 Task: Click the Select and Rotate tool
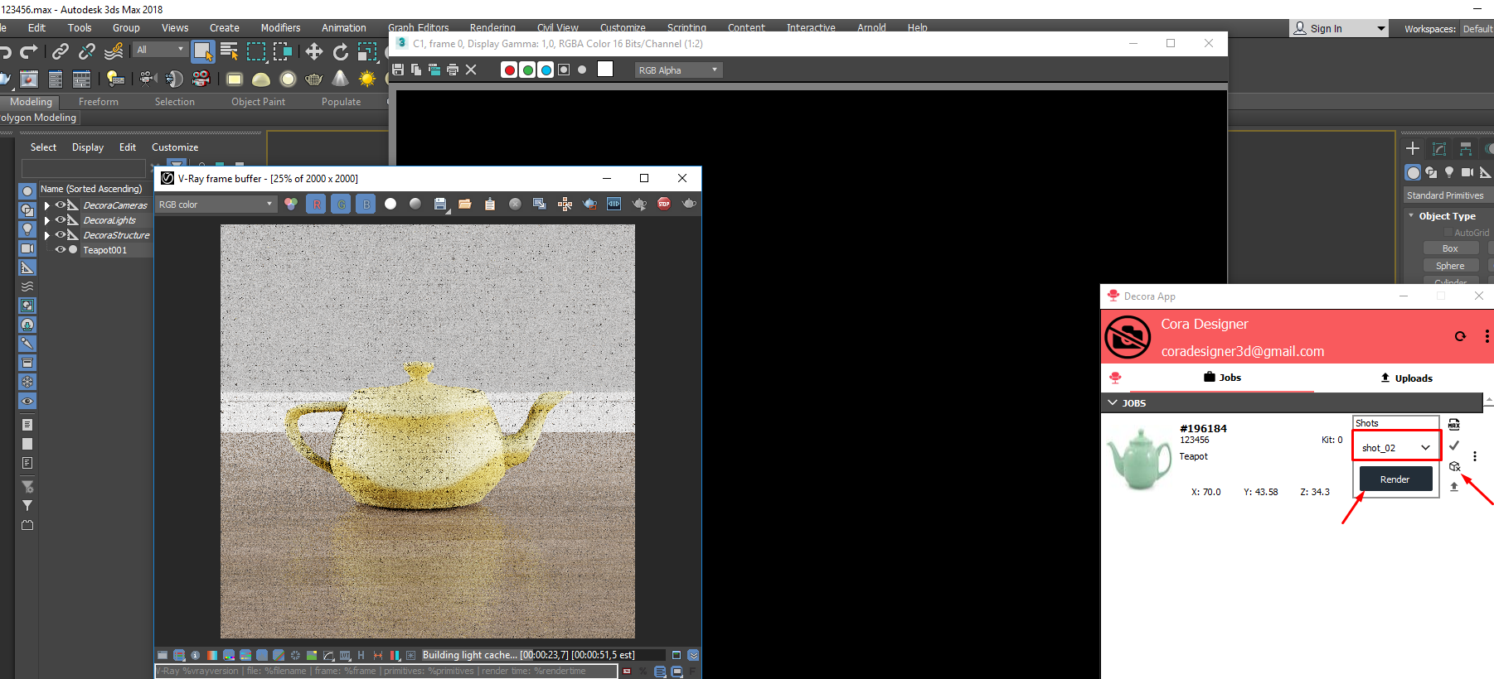[x=341, y=52]
